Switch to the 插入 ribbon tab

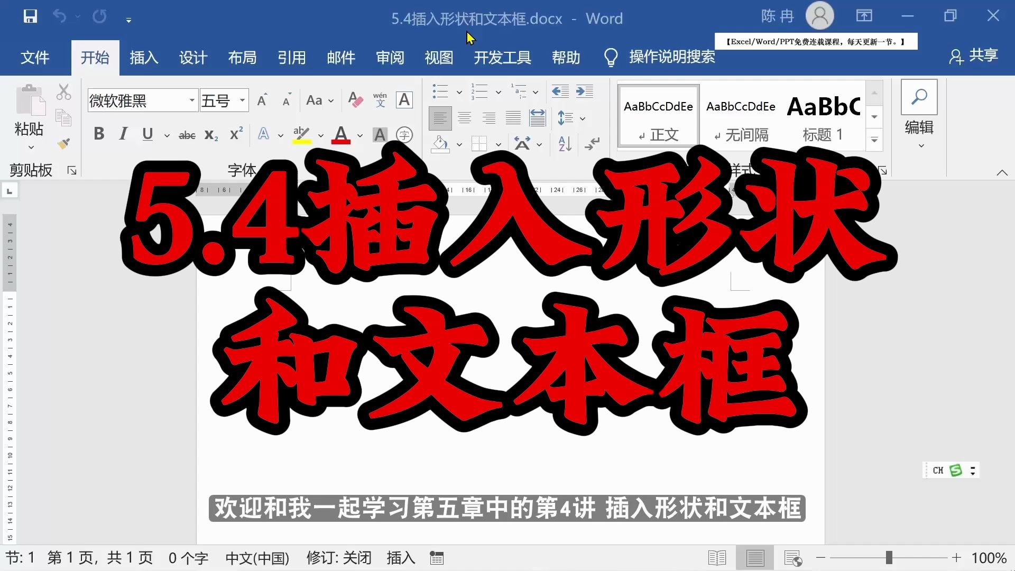(143, 58)
